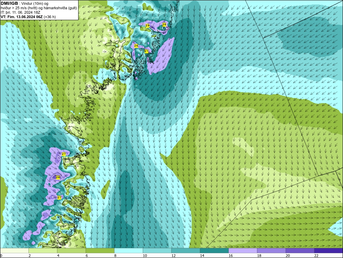Click the 16–18 m/s lavender legend swatch
The height and width of the screenshot is (258, 343).
(243, 250)
